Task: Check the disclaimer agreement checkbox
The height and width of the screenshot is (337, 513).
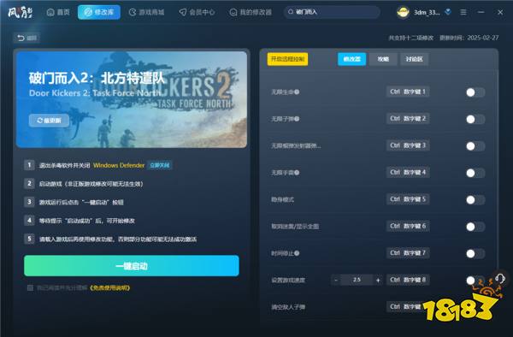Action: click(x=30, y=288)
